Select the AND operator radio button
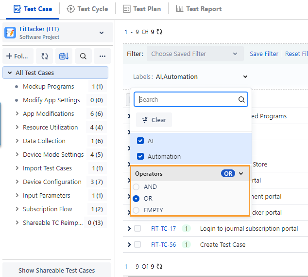308x277 pixels. [x=136, y=187]
